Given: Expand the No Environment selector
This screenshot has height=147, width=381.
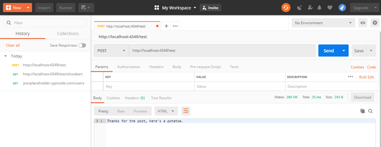Looking at the screenshot, I should (323, 23).
